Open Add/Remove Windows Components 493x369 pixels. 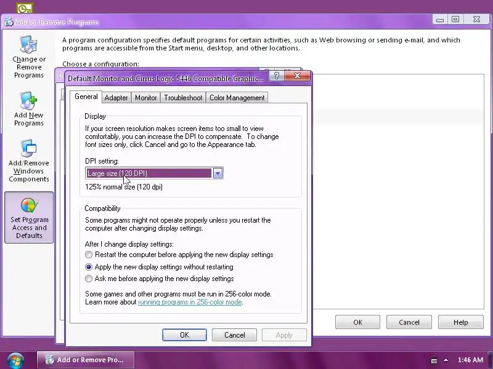(29, 161)
